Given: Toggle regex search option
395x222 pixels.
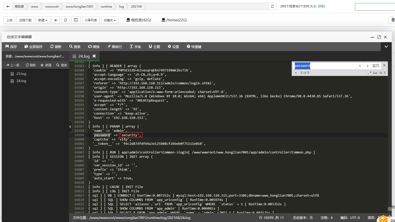Looking at the screenshot, I should [369, 73].
